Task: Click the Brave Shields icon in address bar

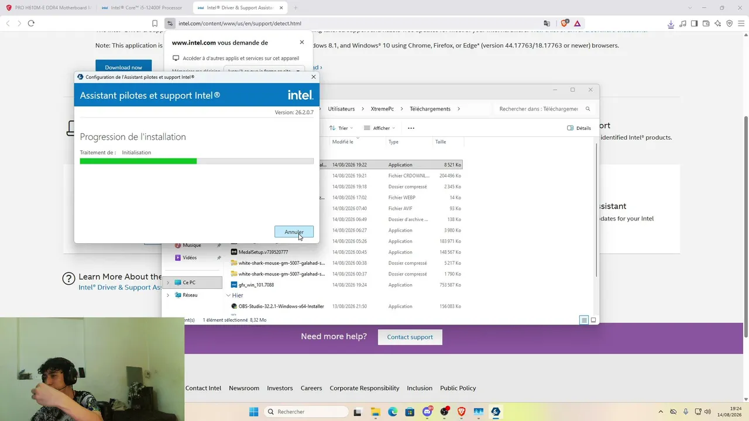Action: point(564,23)
